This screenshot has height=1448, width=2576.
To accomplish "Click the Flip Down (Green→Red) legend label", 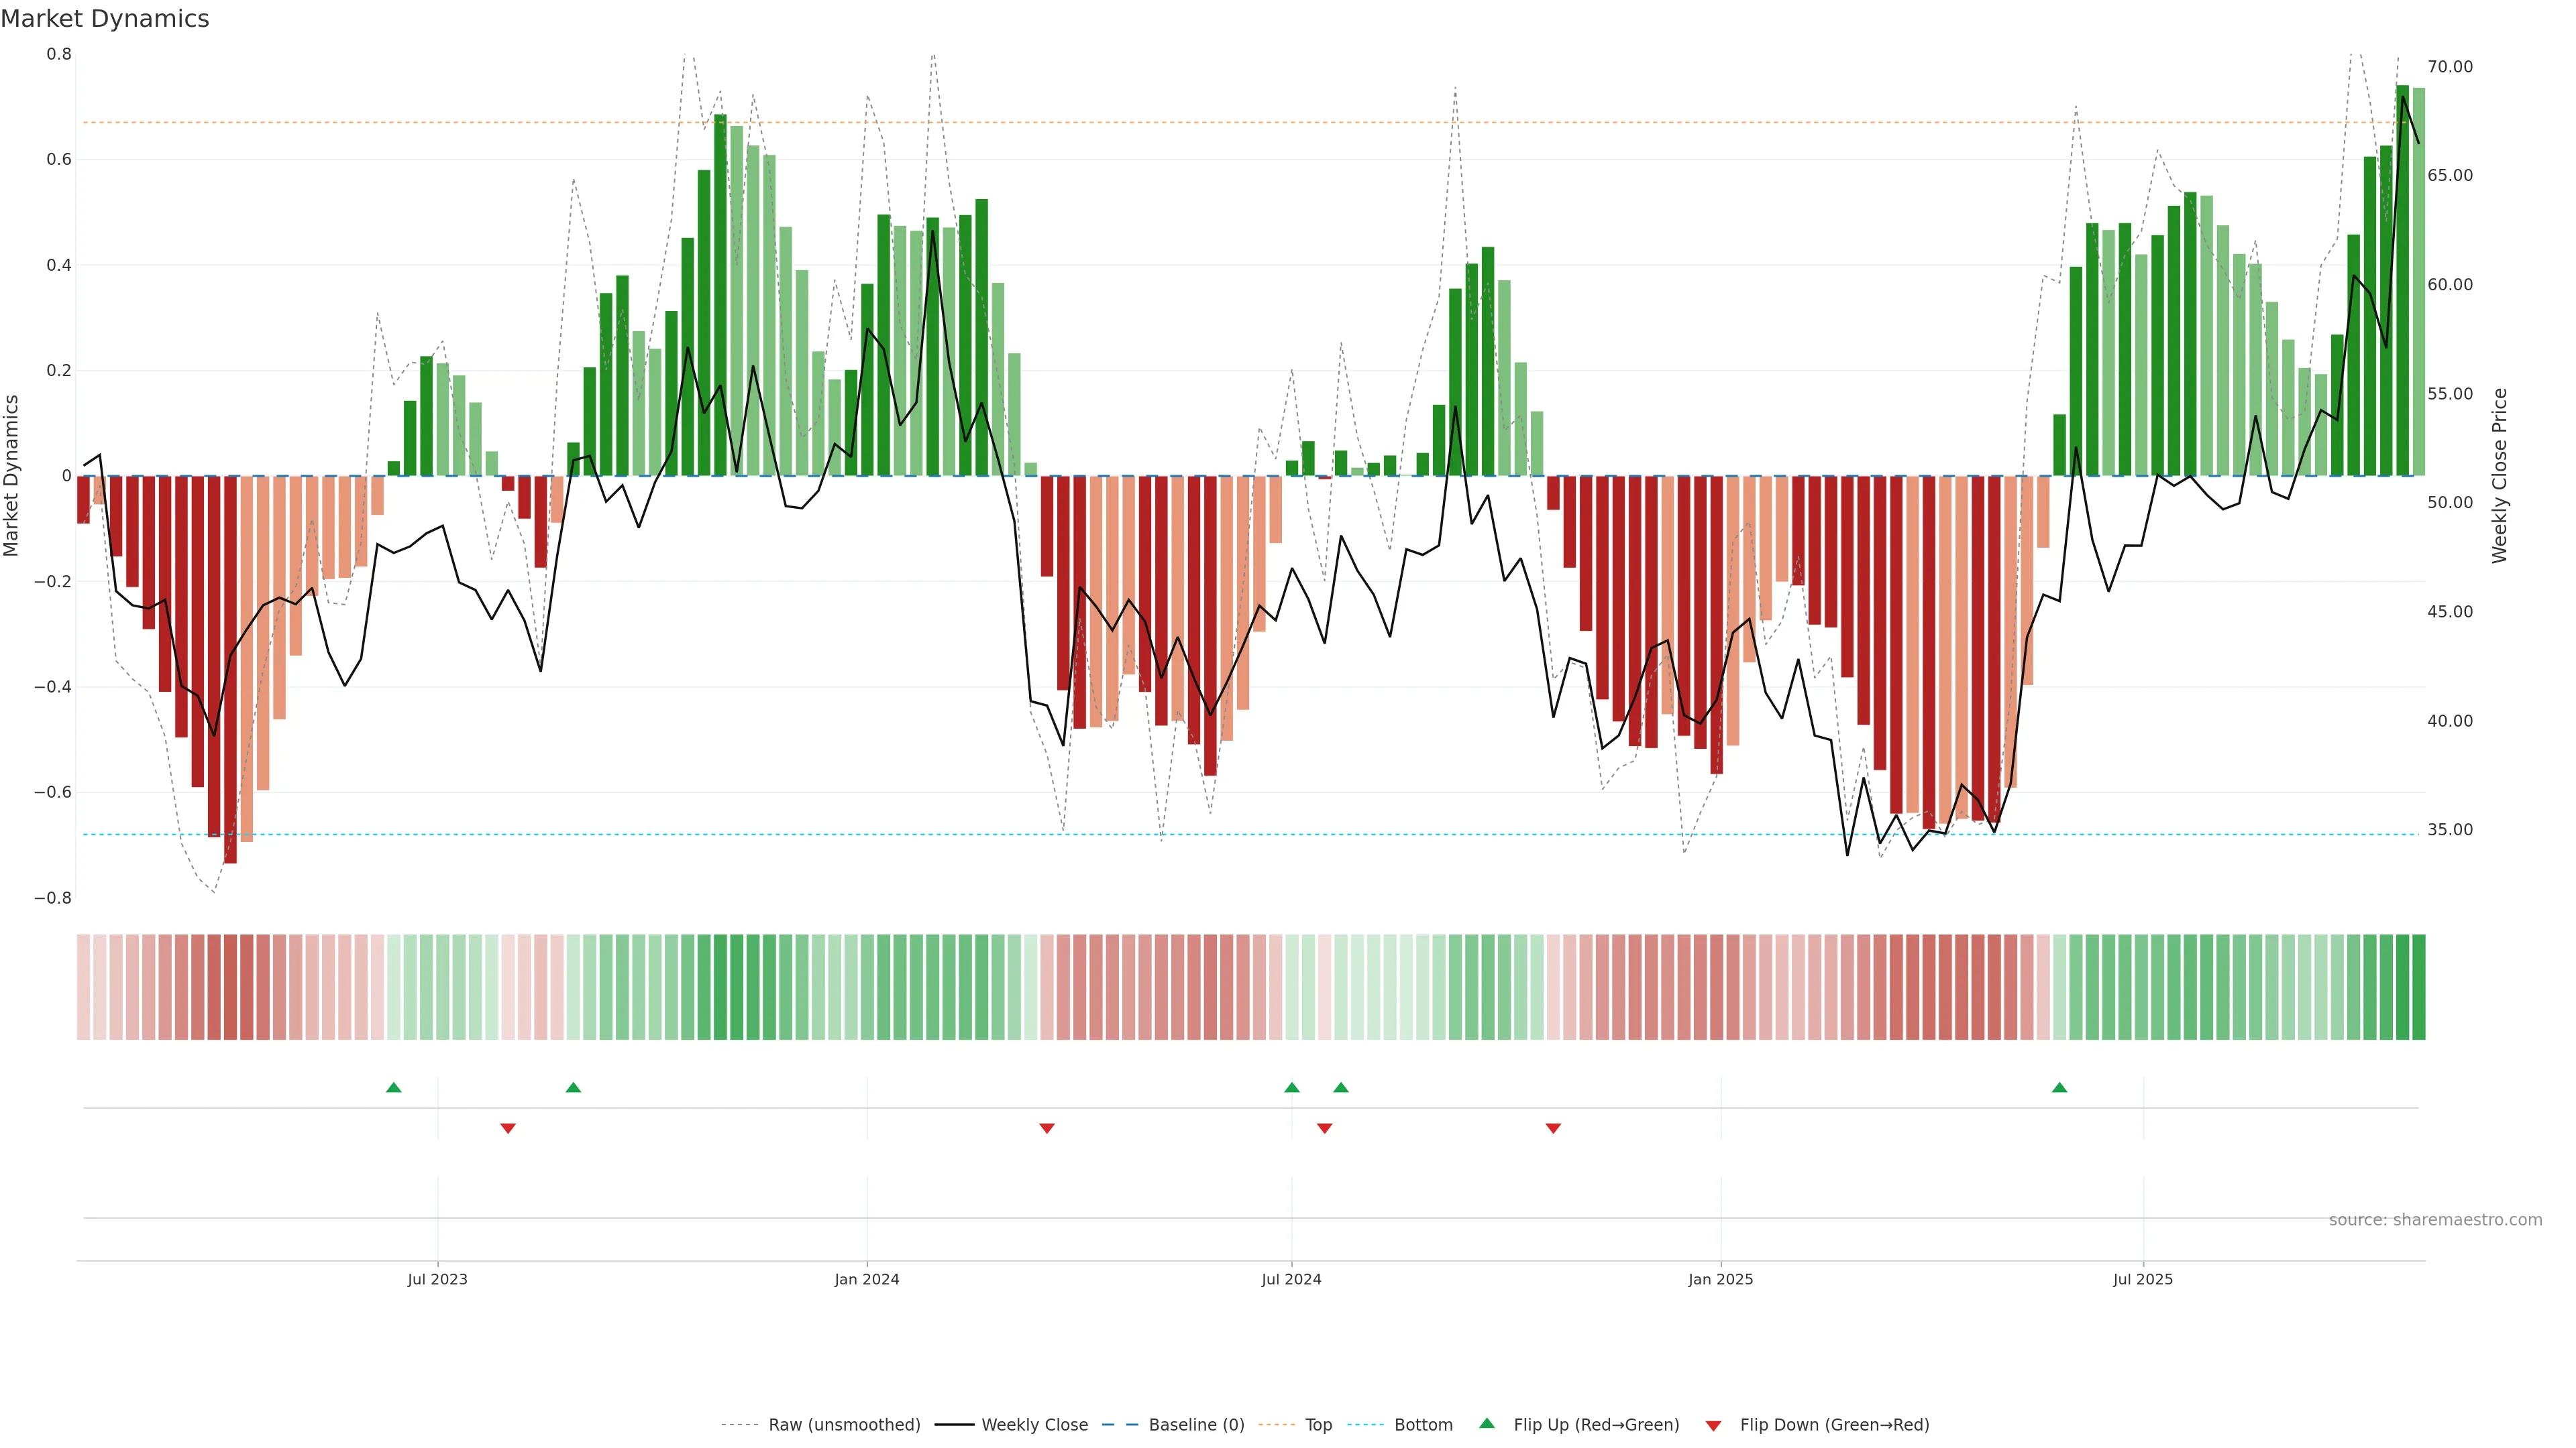I will click(1834, 1425).
